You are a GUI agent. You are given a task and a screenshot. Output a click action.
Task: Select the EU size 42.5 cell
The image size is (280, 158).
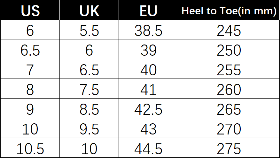(148, 108)
